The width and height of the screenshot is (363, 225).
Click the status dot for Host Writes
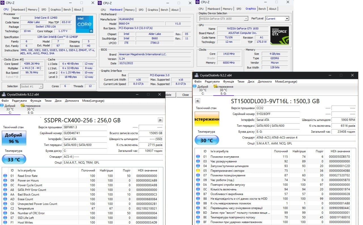[x=5, y=222]
